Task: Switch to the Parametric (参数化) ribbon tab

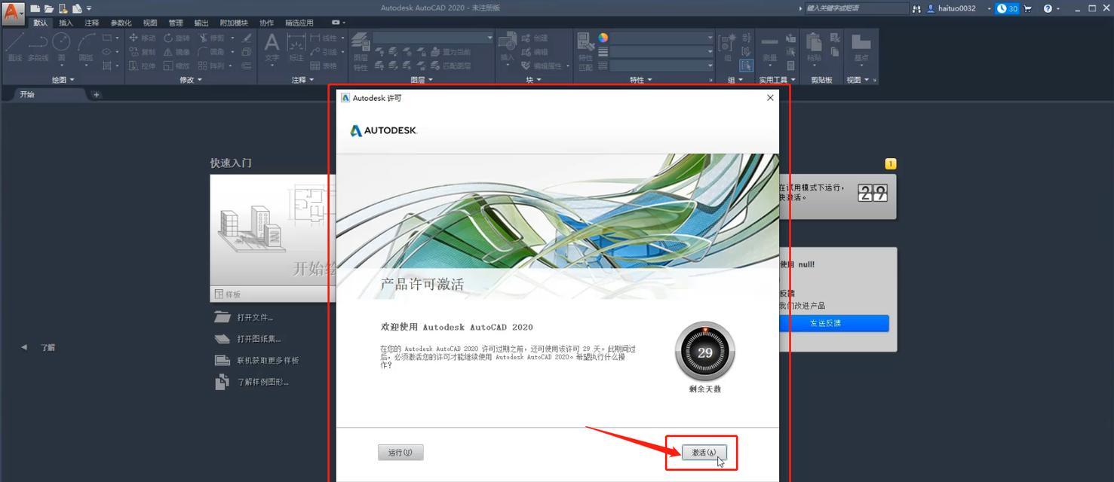Action: [121, 23]
